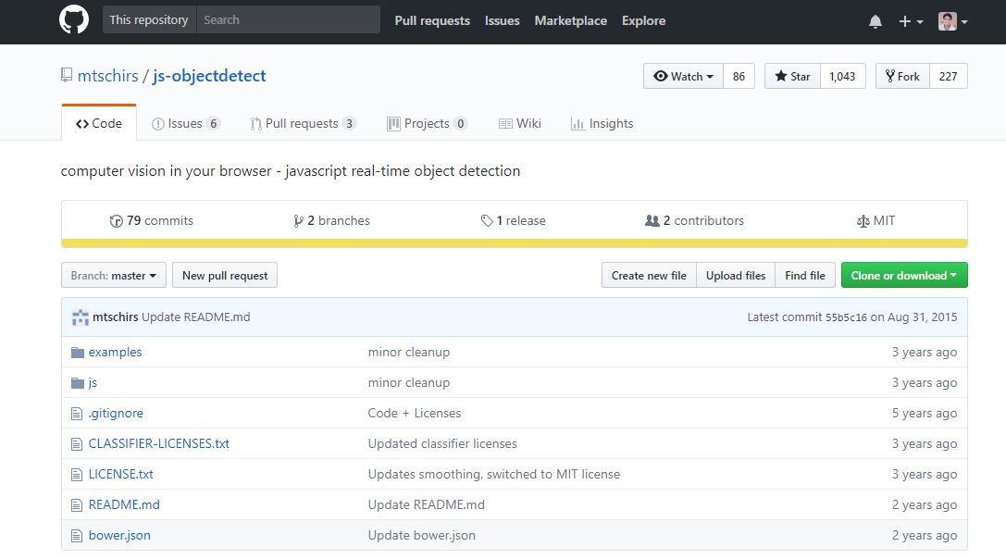Focus the repository search field

click(288, 19)
